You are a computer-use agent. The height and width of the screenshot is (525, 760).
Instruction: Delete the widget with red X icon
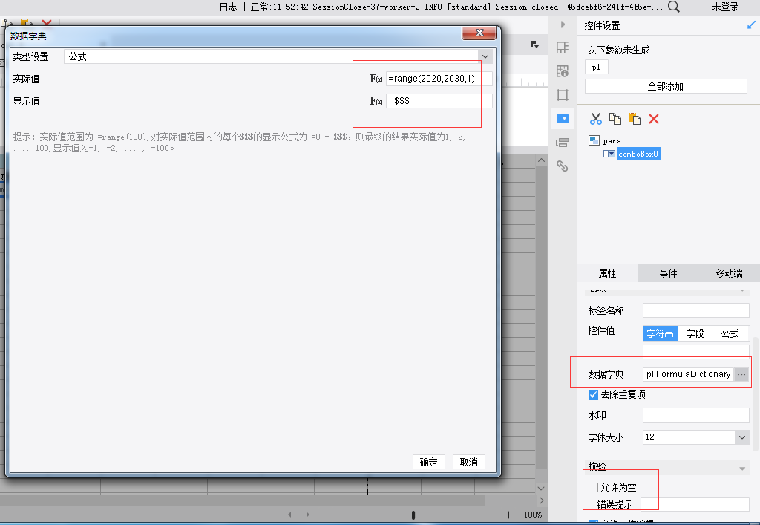tap(654, 119)
